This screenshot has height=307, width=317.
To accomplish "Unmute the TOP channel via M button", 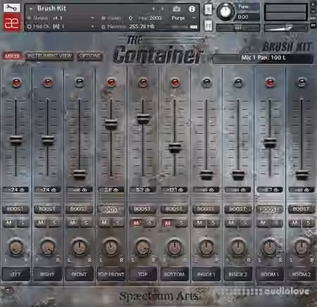I will pos(137,223).
